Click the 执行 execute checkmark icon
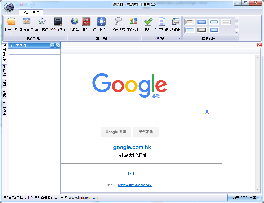The image size is (264, 203). (x=148, y=22)
